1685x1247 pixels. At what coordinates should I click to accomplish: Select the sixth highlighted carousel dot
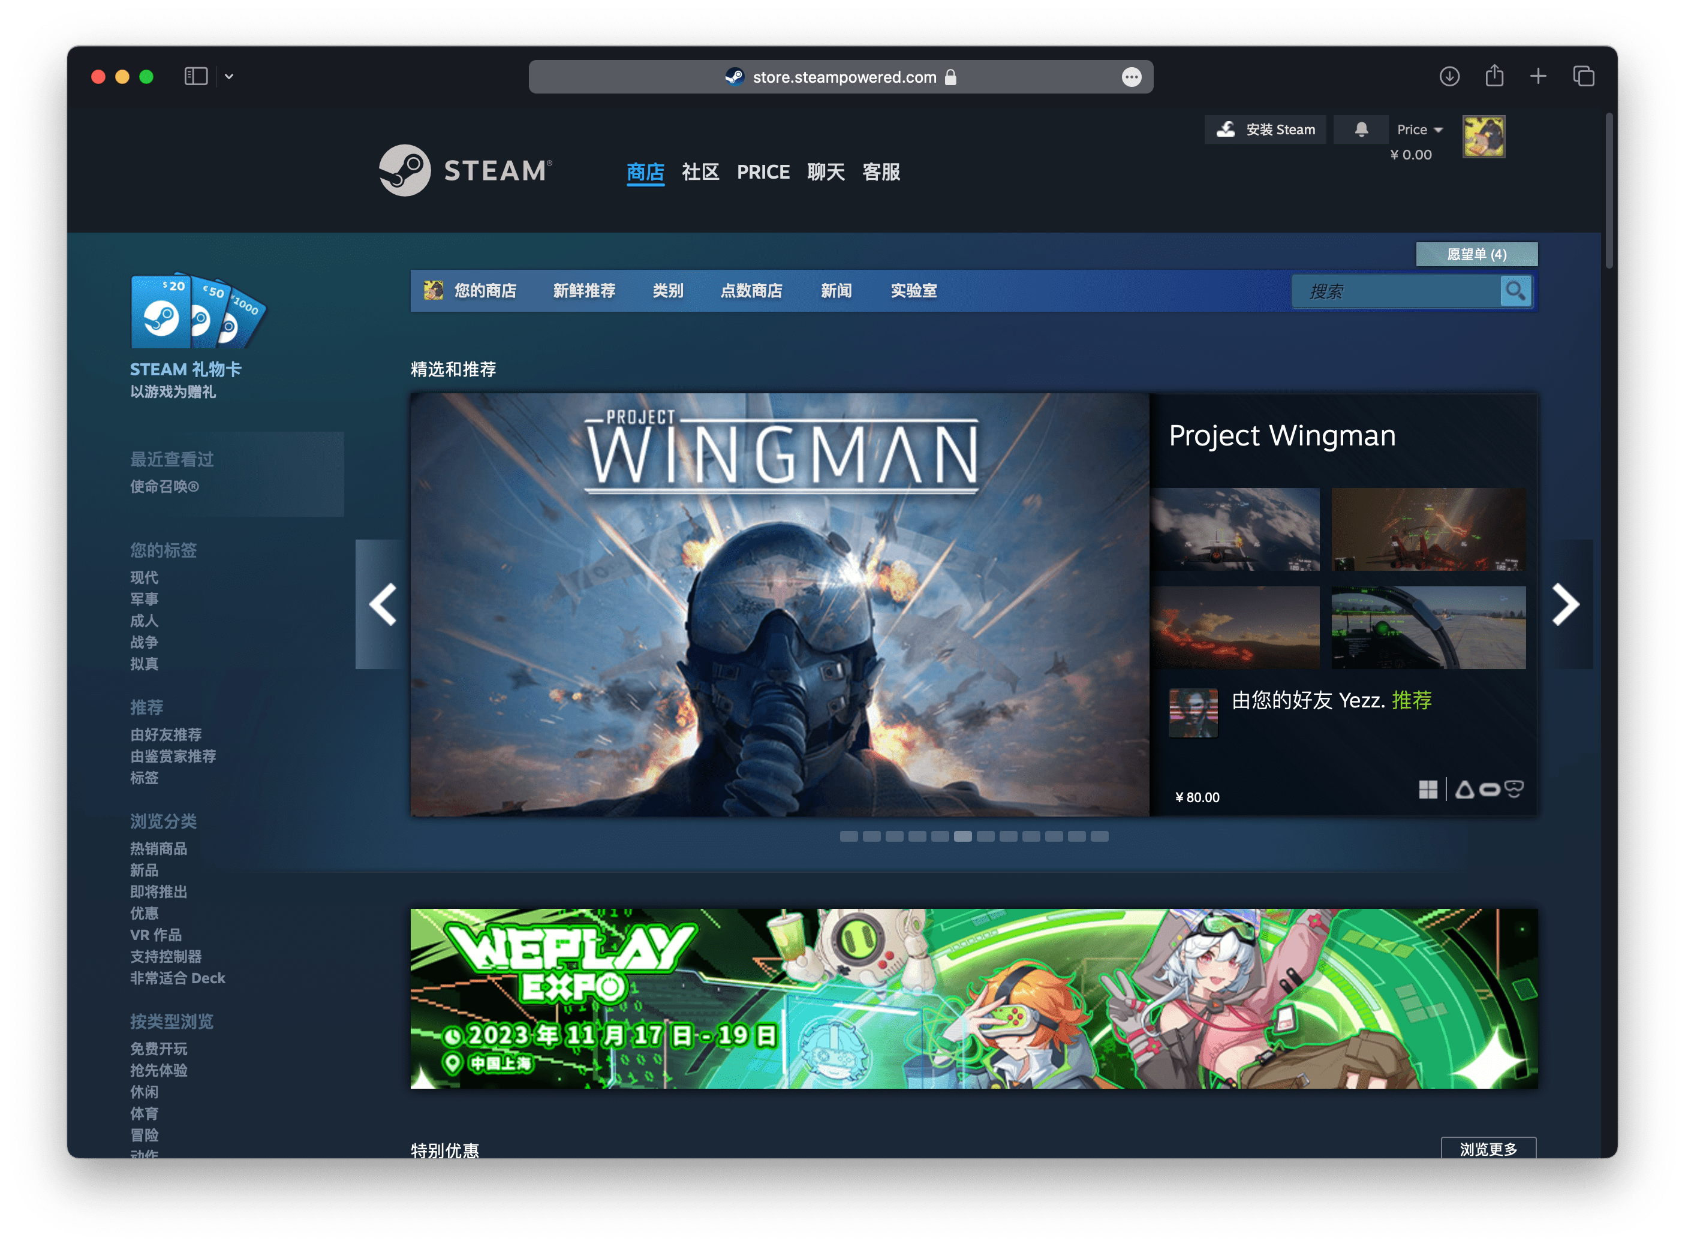962,836
